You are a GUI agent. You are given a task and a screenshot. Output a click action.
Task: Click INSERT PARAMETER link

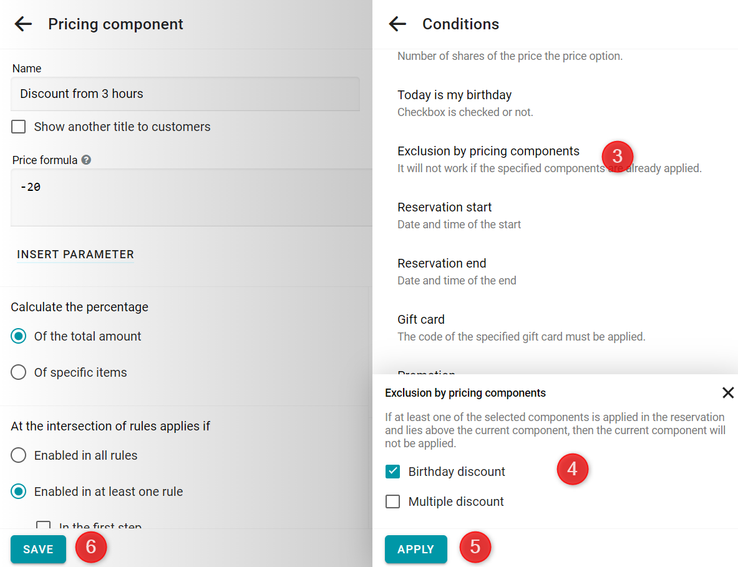click(x=75, y=254)
